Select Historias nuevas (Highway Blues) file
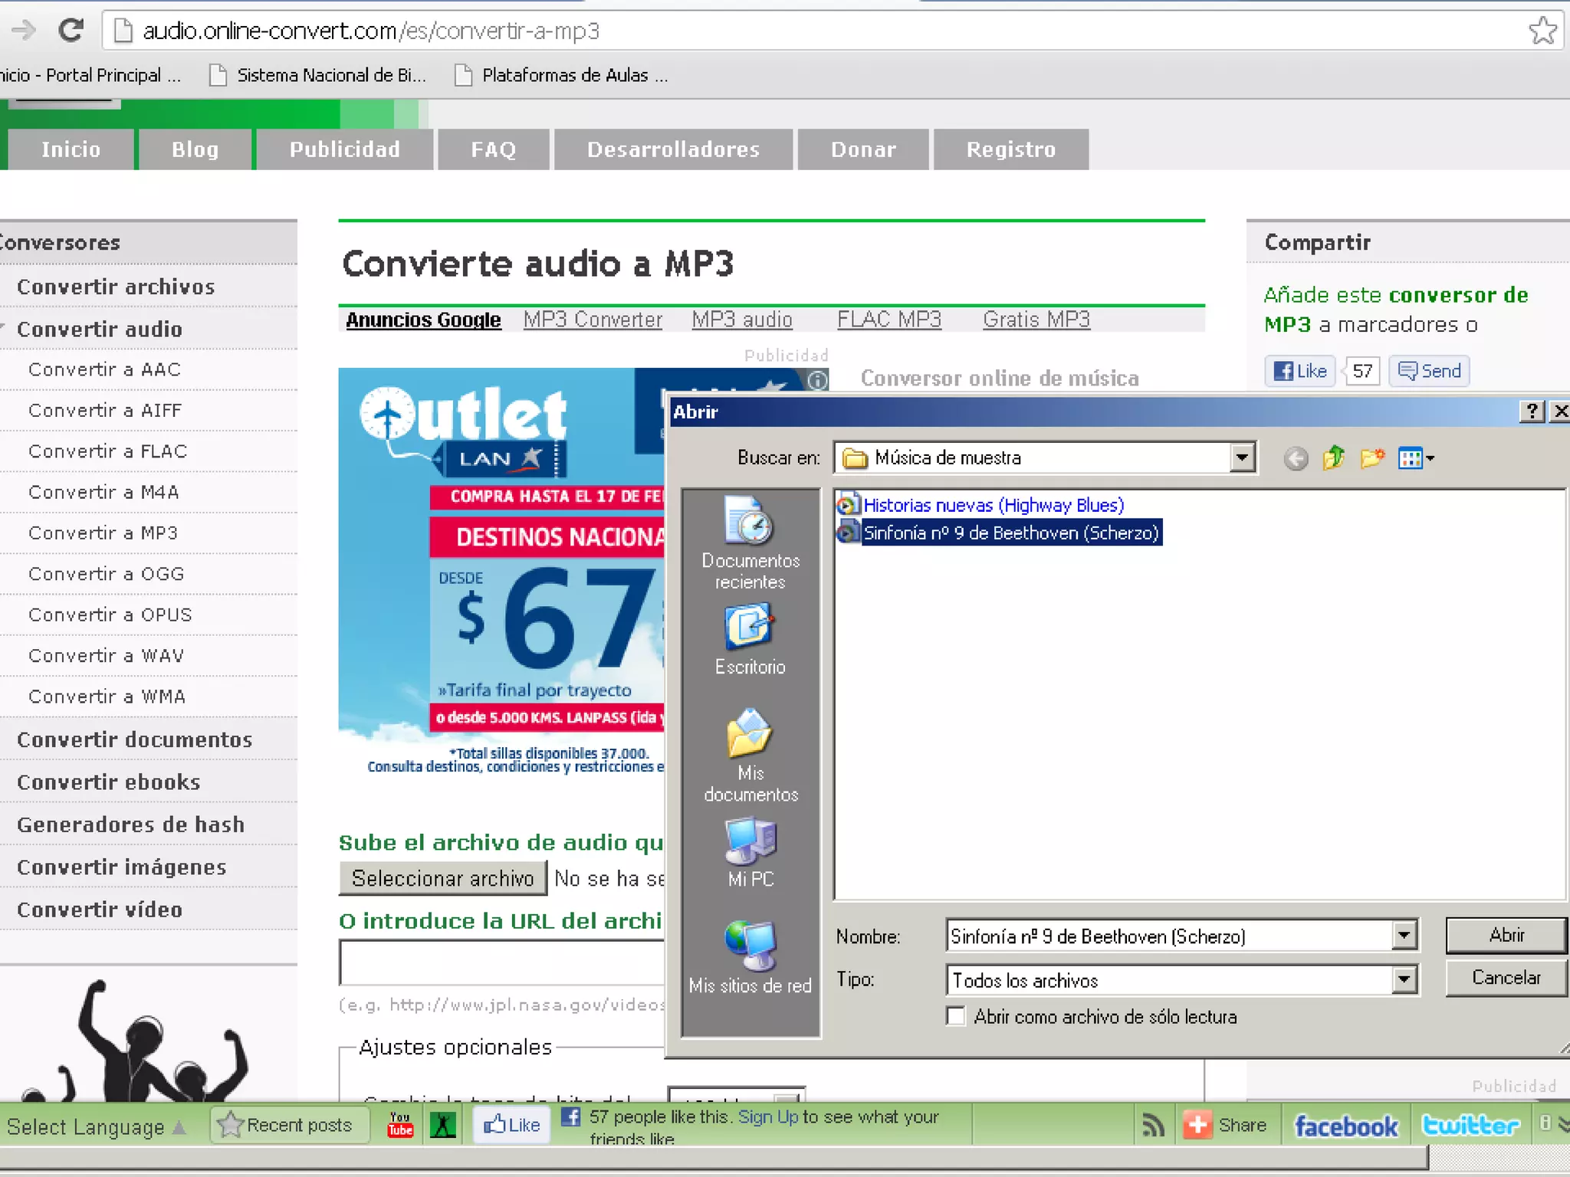 [992, 505]
